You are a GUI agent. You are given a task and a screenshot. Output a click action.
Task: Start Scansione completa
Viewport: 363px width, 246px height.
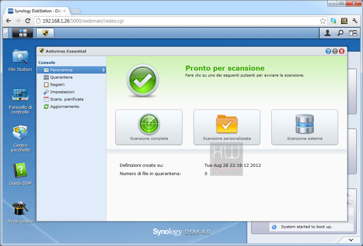click(149, 127)
